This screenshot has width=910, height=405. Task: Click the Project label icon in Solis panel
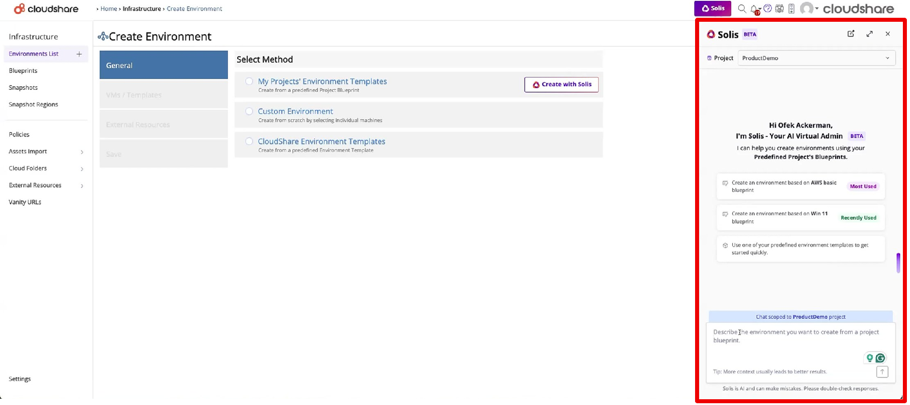[x=709, y=58]
